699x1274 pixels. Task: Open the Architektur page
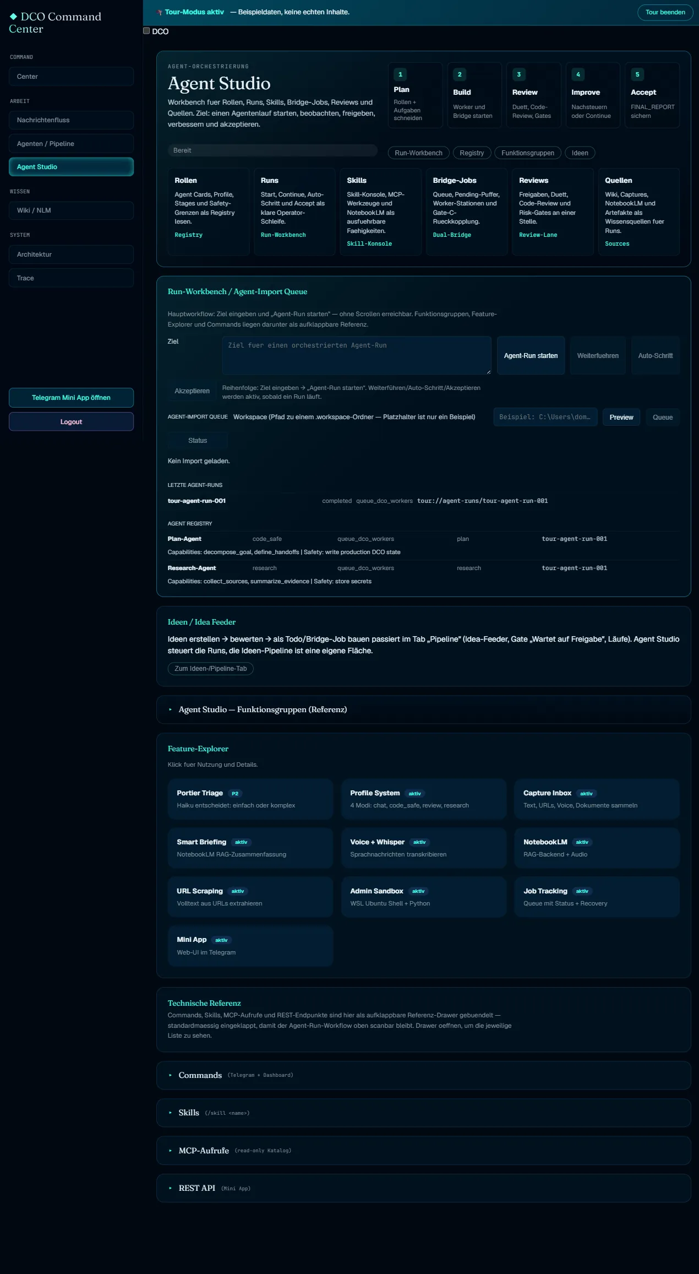click(x=71, y=254)
